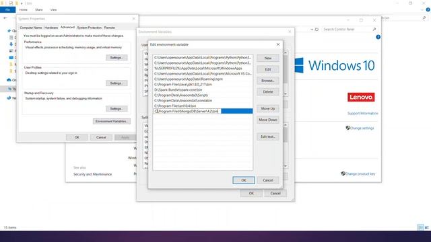
Task: Open Support Information link
Action: coord(362,114)
